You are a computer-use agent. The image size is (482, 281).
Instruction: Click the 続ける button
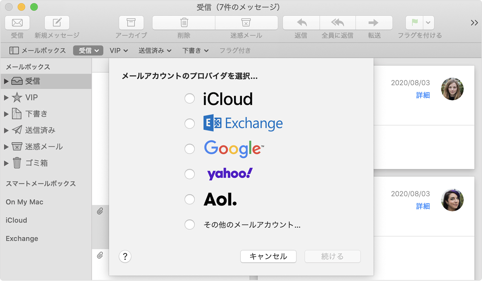click(x=332, y=256)
